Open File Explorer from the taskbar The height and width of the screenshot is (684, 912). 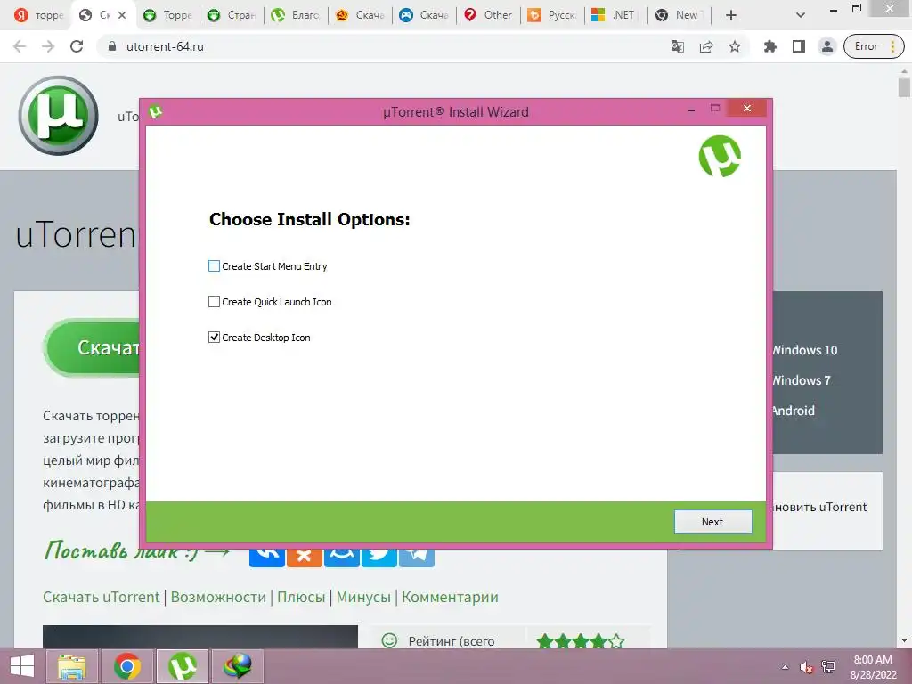(72, 666)
